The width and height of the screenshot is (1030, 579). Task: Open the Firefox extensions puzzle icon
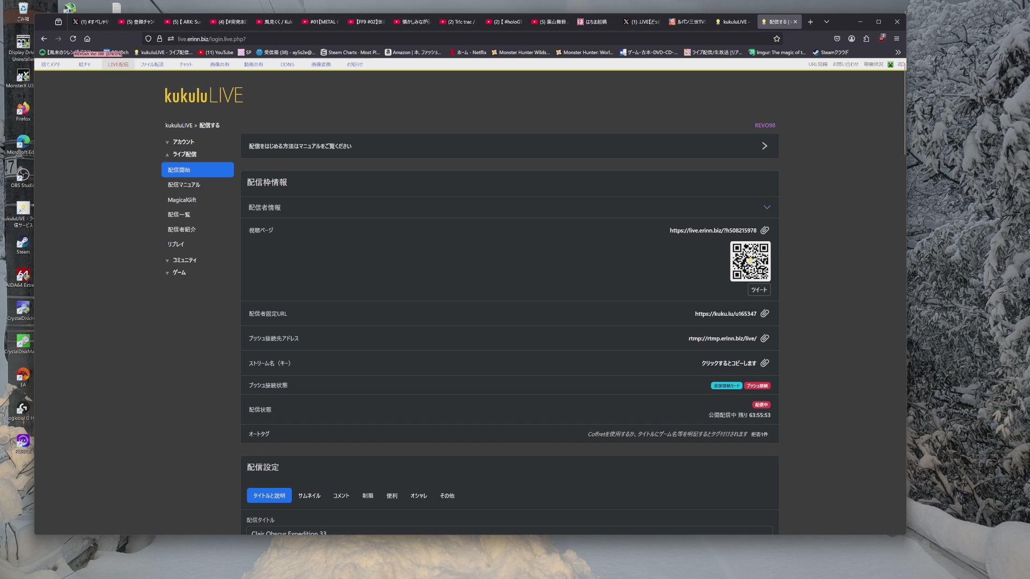(x=866, y=39)
